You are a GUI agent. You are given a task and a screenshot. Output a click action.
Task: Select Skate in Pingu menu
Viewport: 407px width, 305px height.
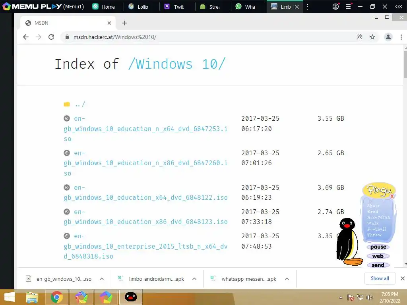click(x=373, y=206)
